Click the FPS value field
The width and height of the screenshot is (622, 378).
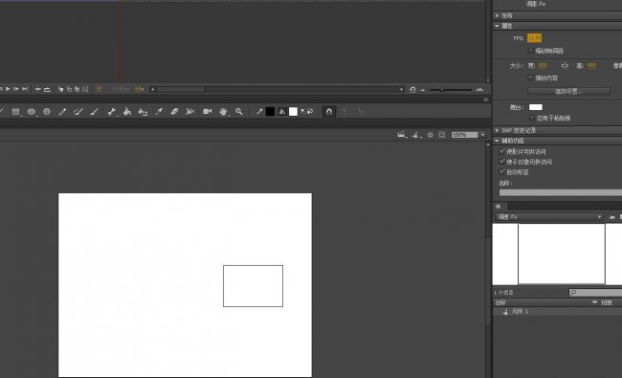pos(534,38)
